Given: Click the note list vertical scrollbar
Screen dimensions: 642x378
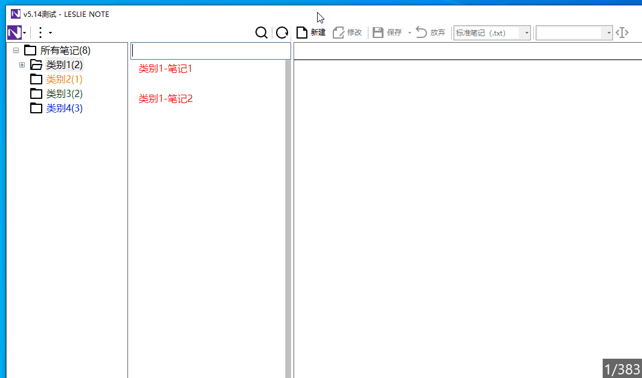Looking at the screenshot, I should (x=288, y=219).
